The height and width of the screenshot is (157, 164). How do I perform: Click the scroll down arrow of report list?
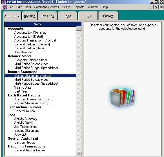[x=79, y=154]
